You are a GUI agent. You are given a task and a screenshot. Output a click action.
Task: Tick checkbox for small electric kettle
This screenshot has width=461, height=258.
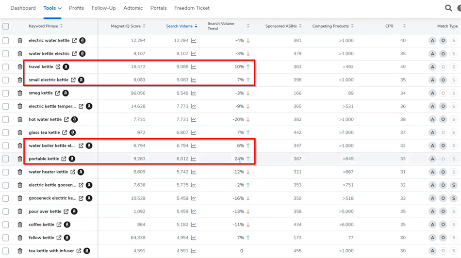tap(6, 80)
